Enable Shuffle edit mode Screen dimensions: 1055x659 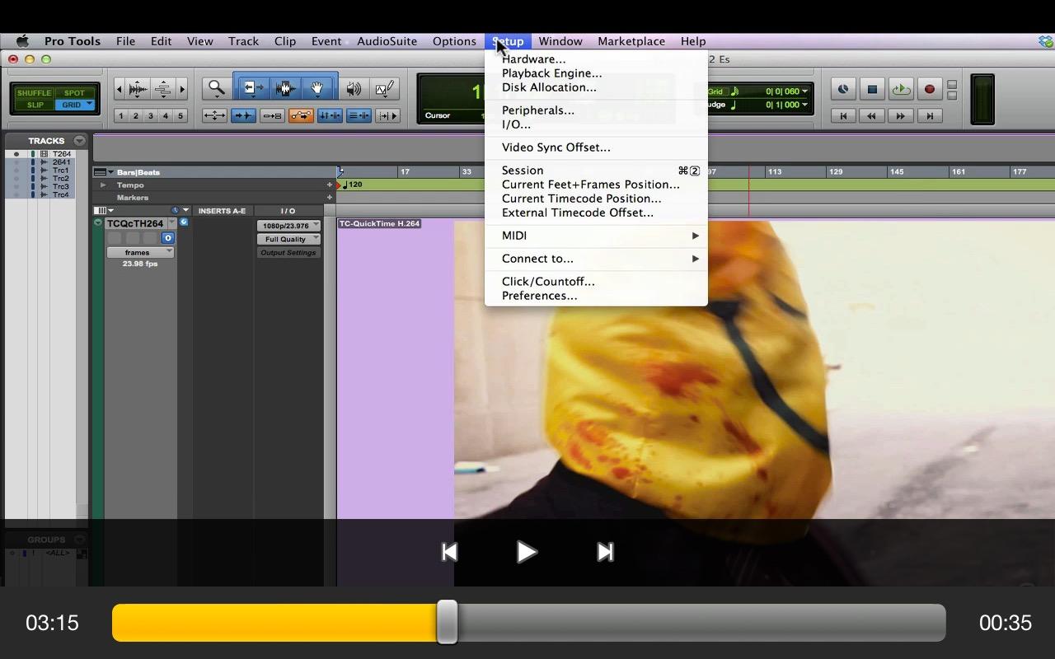click(35, 93)
